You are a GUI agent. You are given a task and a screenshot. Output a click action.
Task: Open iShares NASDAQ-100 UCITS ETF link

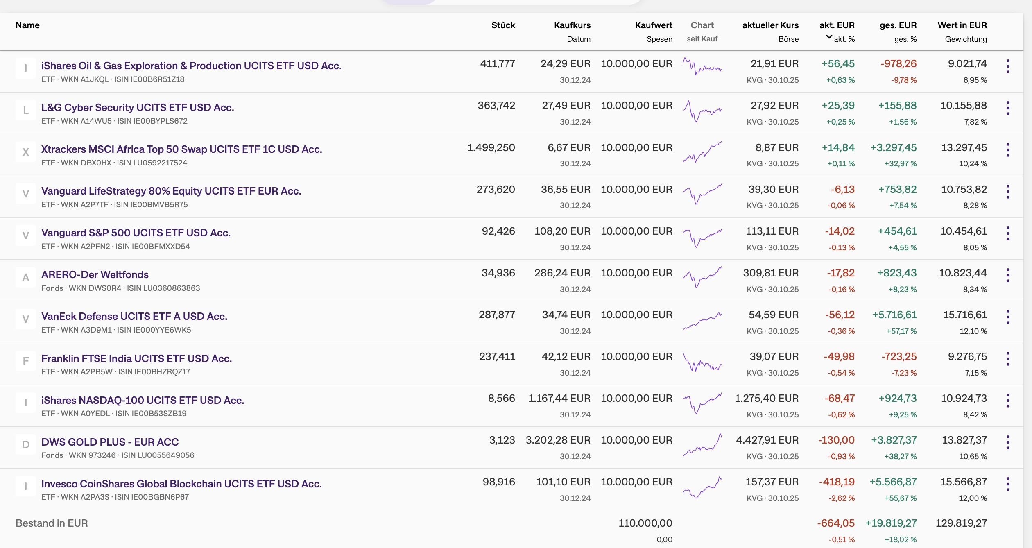click(143, 400)
